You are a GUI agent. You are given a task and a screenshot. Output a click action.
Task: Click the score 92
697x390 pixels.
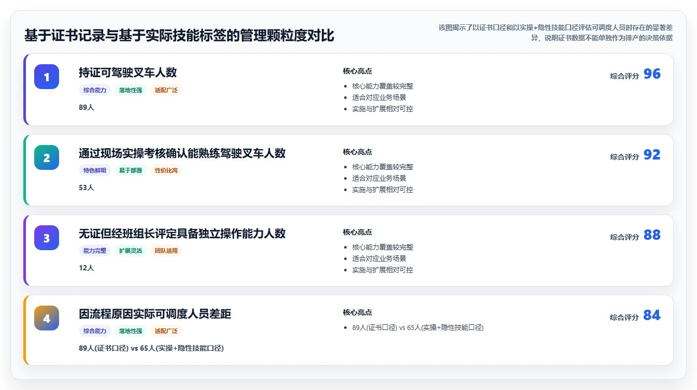652,155
